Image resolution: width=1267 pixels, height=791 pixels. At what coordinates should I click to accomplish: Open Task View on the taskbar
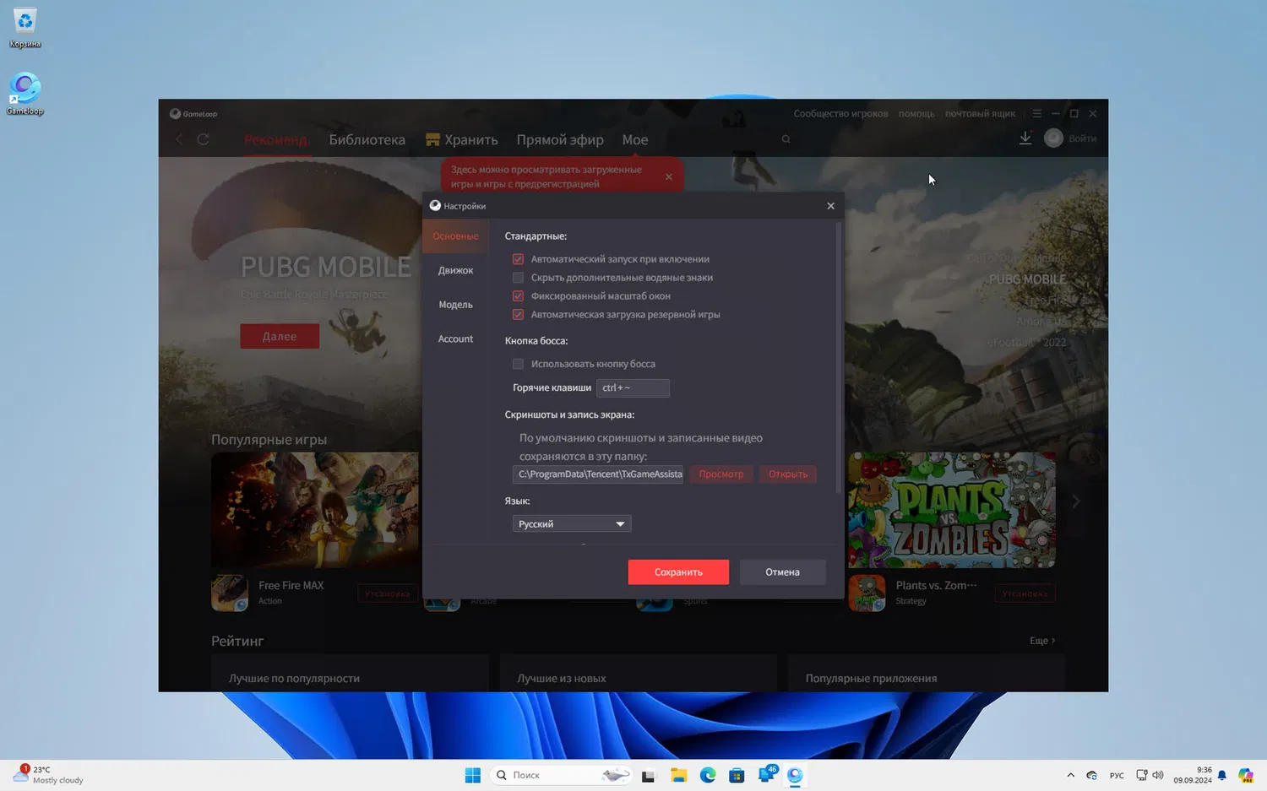648,775
